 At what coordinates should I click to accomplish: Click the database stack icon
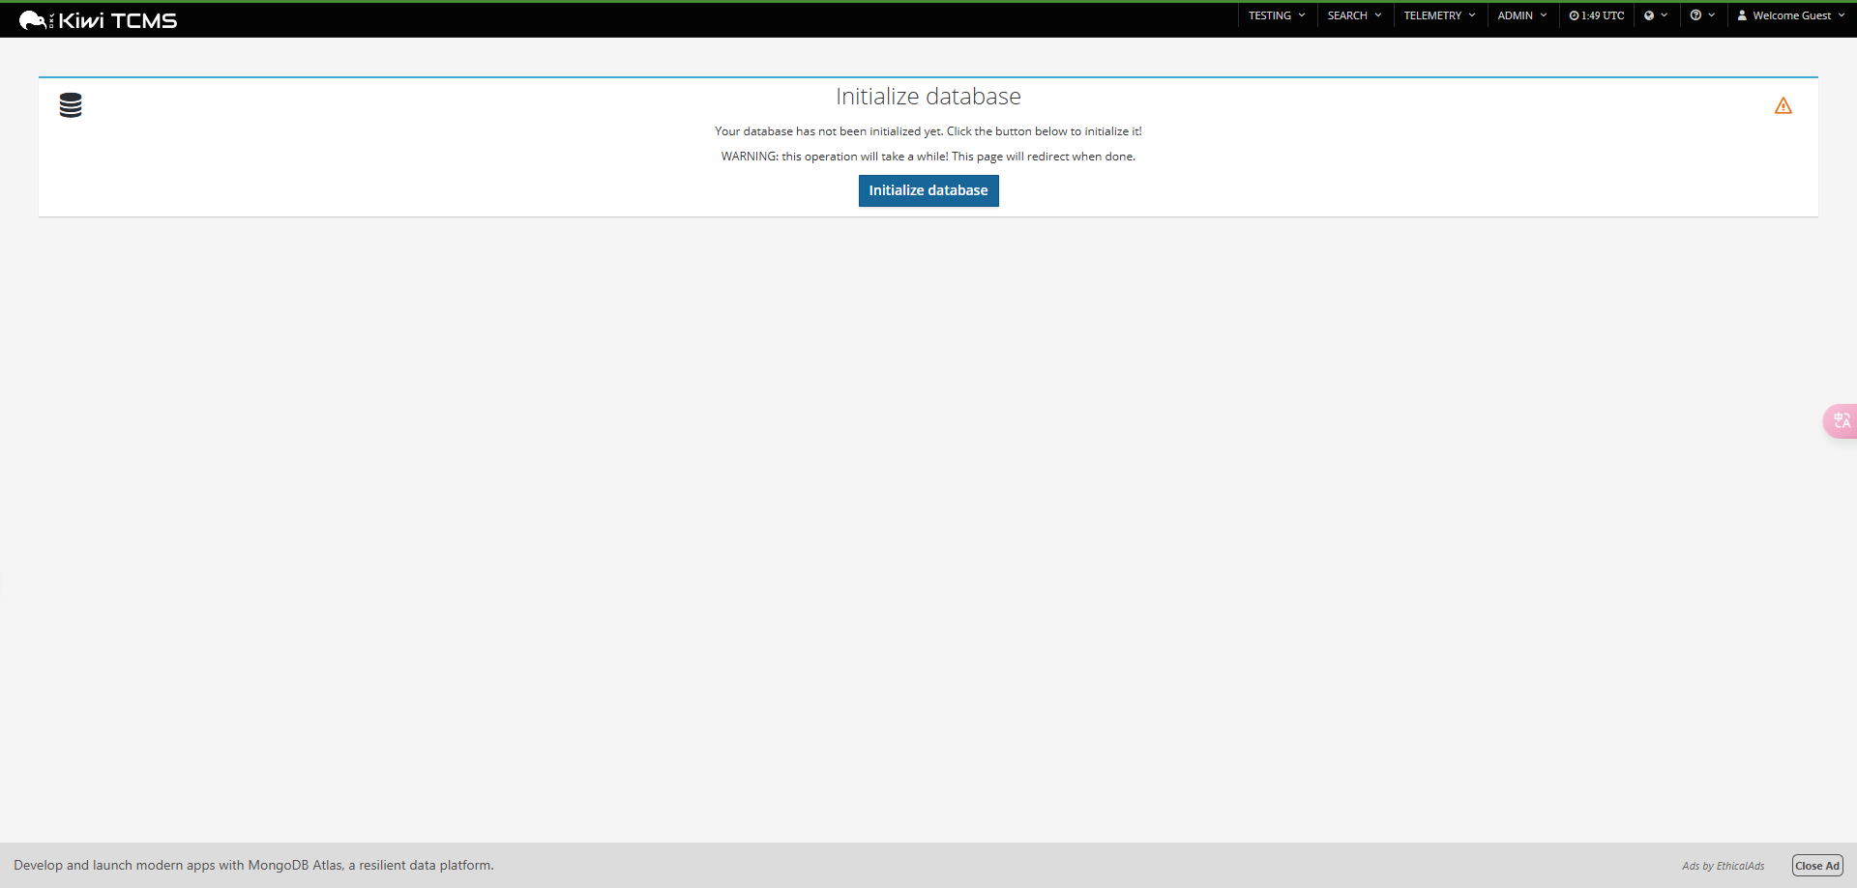click(x=71, y=105)
